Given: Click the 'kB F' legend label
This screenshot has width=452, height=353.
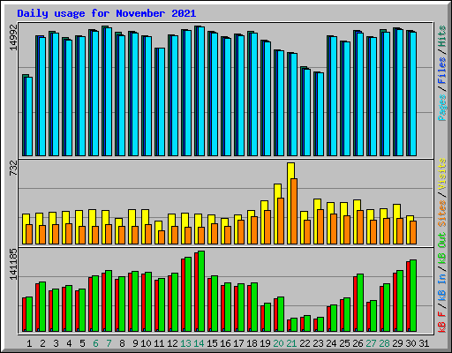Looking at the screenshot, I should click(x=442, y=321).
